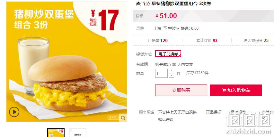Open the 累计评价 83 reviews tab
Screen dimensions: 274x137
click(207, 41)
